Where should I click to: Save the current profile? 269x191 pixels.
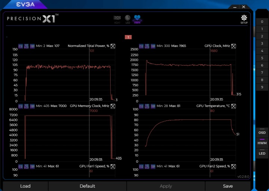(228, 186)
